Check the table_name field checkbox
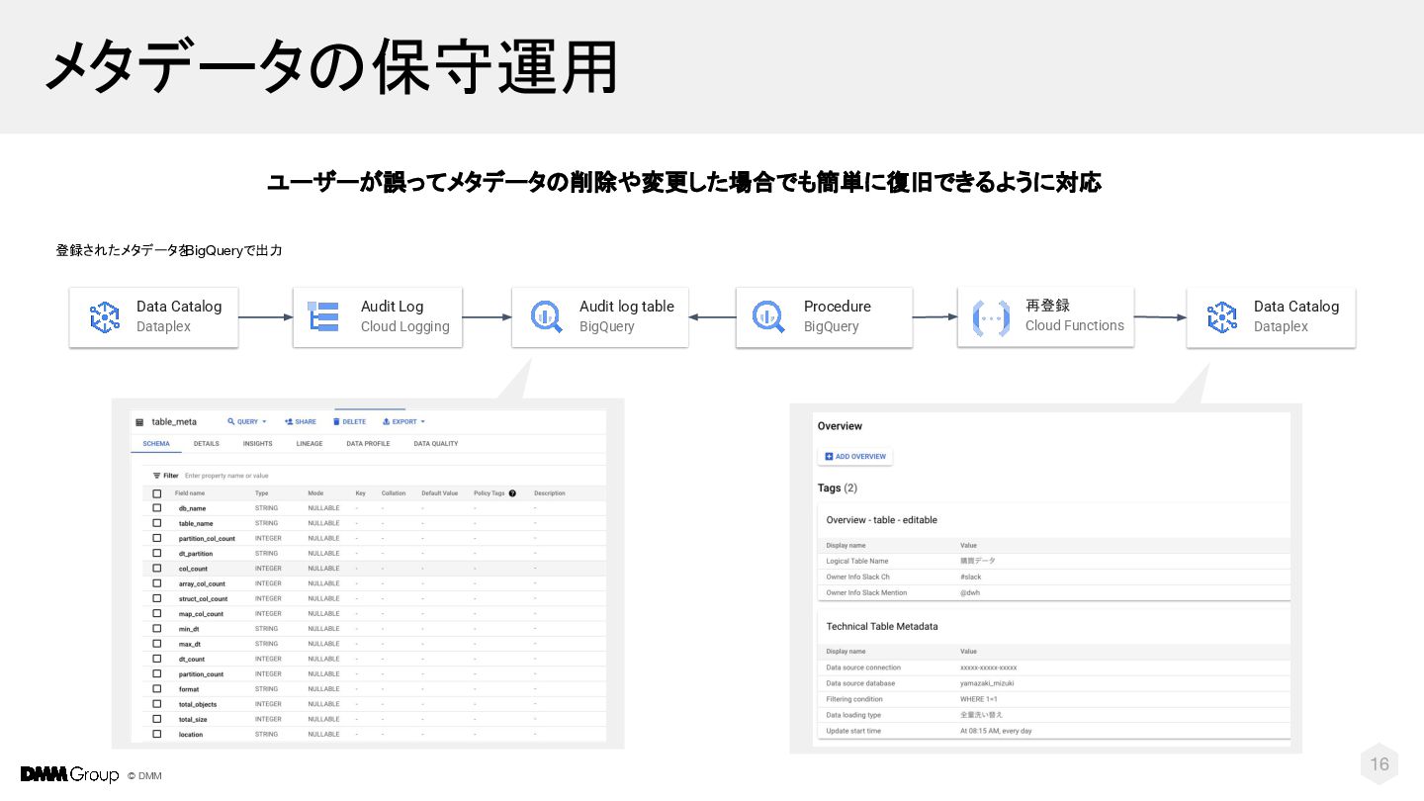1424x801 pixels. pos(156,523)
